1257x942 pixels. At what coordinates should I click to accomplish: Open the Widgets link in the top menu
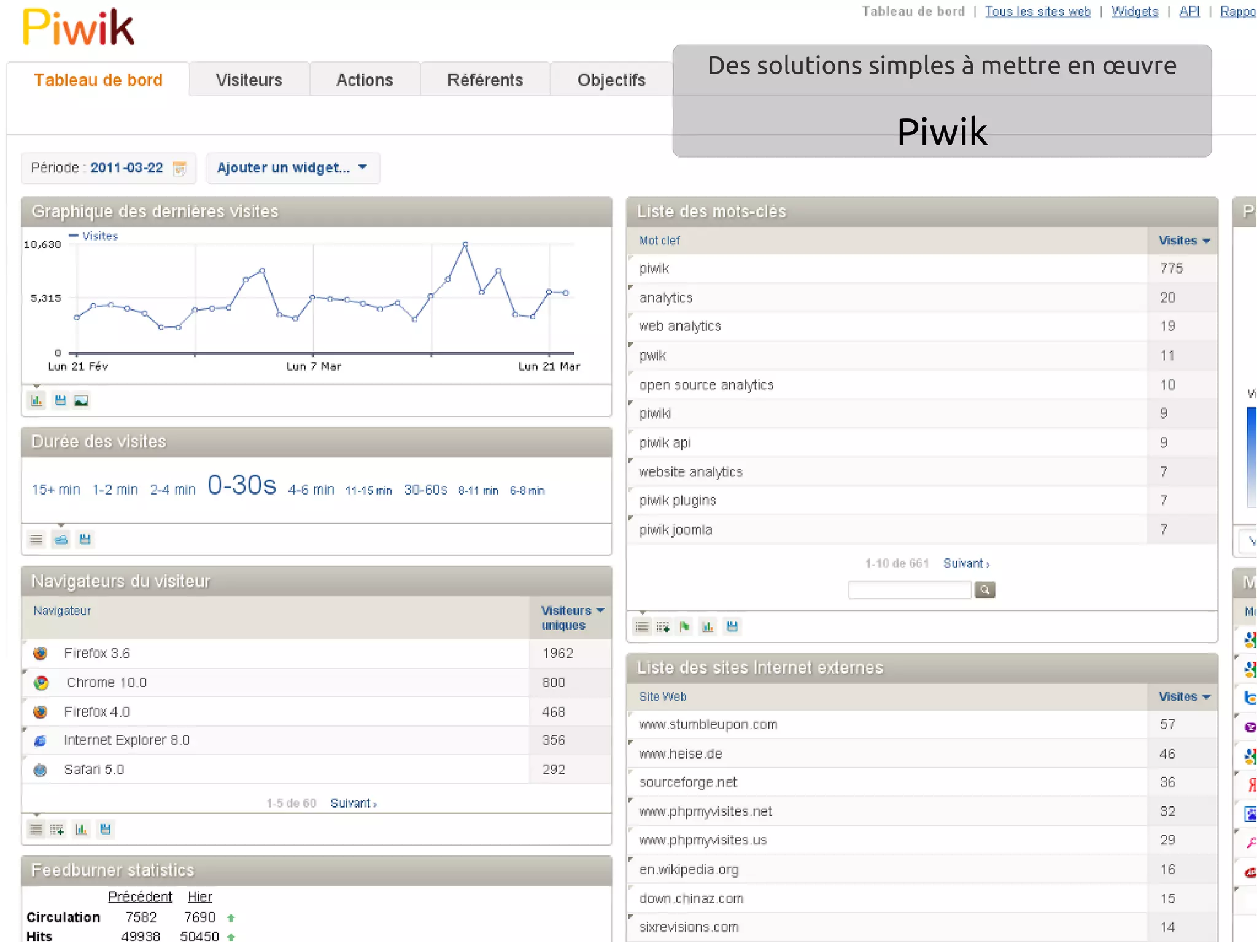pos(1135,12)
